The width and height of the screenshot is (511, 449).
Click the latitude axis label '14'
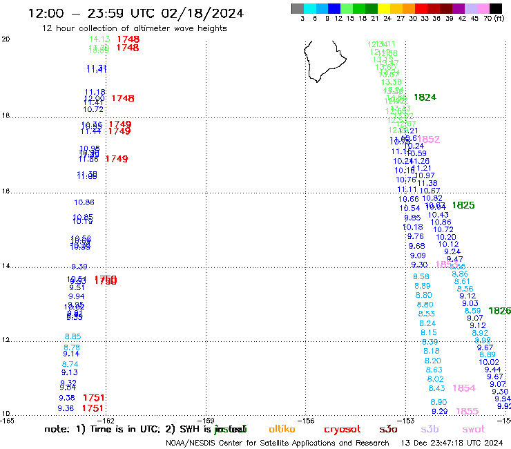click(6, 266)
